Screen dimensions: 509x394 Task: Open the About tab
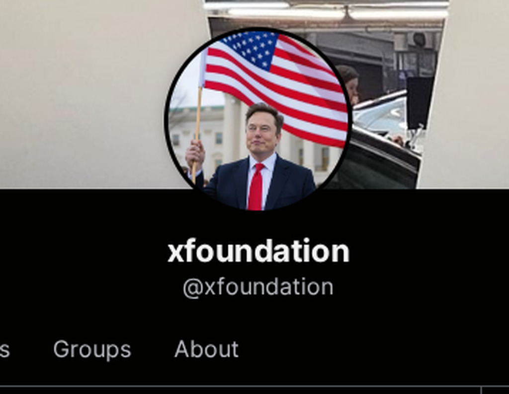pyautogui.click(x=206, y=349)
